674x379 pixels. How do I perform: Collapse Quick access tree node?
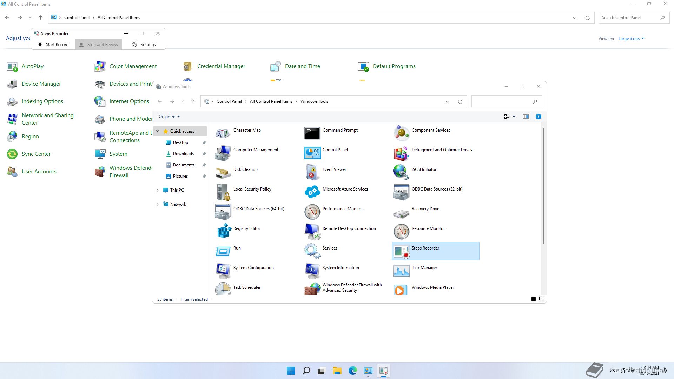pos(158,131)
